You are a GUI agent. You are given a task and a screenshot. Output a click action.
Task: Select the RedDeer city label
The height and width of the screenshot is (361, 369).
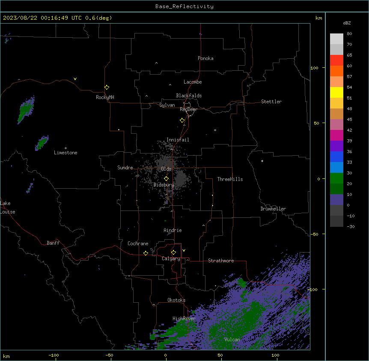click(188, 109)
